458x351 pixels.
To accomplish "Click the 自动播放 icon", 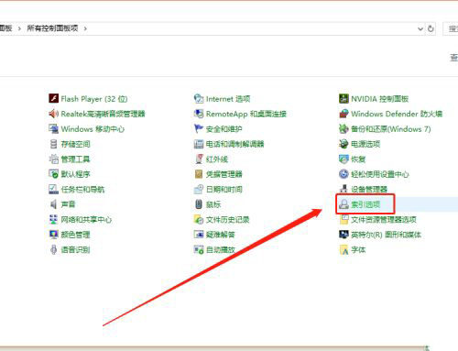I will point(199,249).
